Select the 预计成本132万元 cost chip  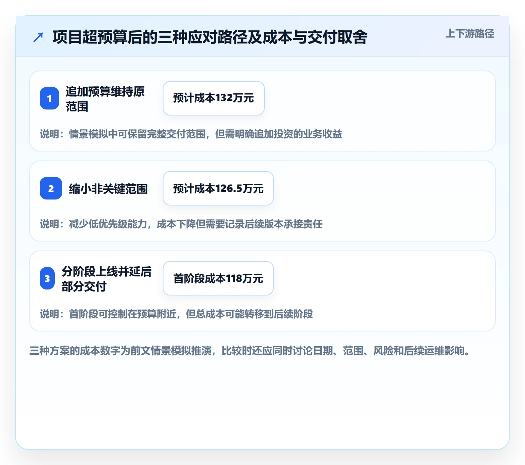point(214,98)
